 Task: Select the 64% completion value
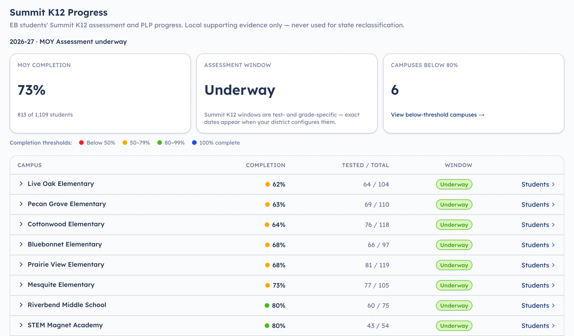tap(279, 225)
